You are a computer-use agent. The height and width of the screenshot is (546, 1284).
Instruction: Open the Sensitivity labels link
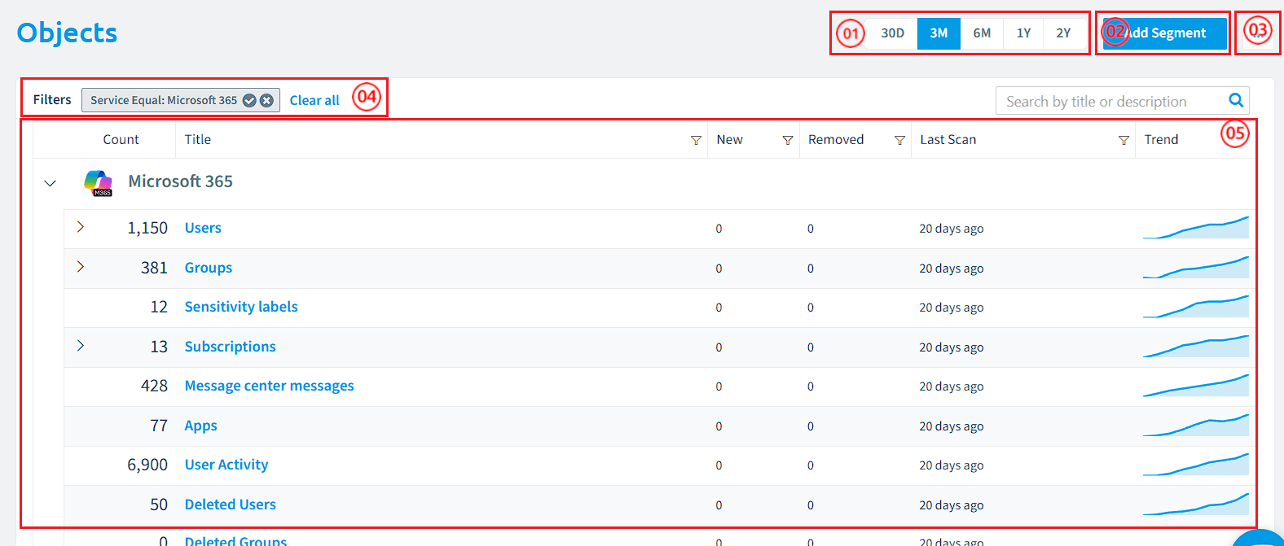tap(241, 307)
